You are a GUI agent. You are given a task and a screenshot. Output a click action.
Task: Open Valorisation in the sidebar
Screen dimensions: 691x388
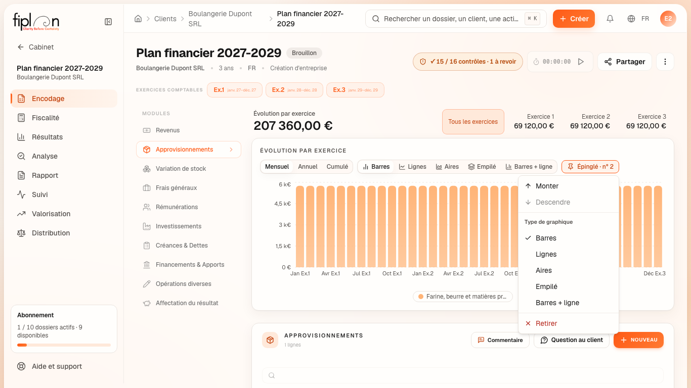point(64,214)
